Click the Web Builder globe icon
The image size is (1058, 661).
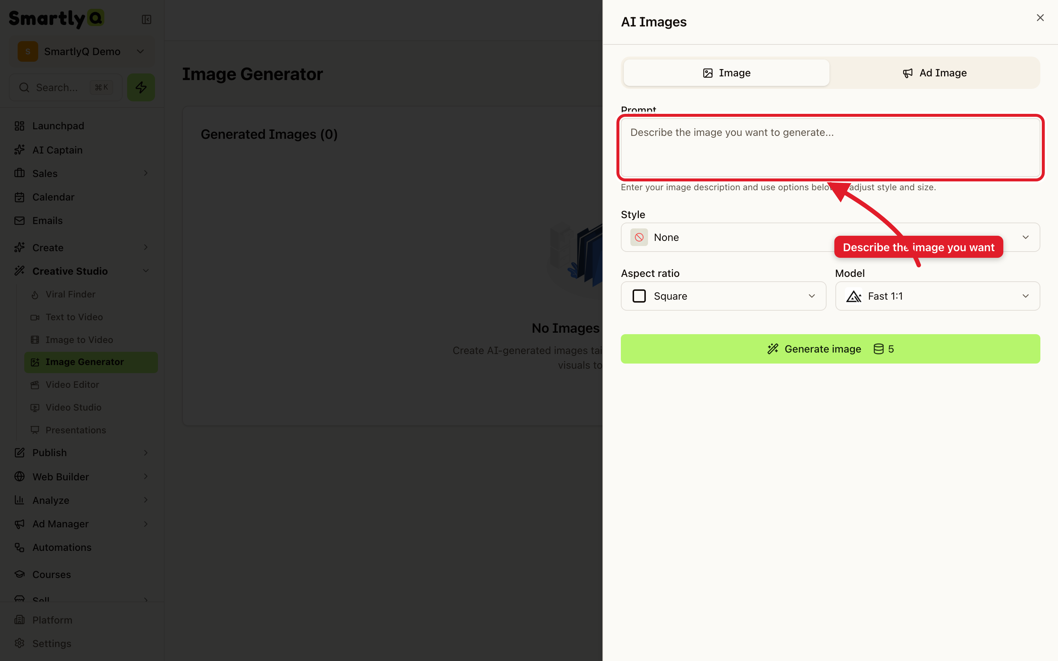coord(19,477)
